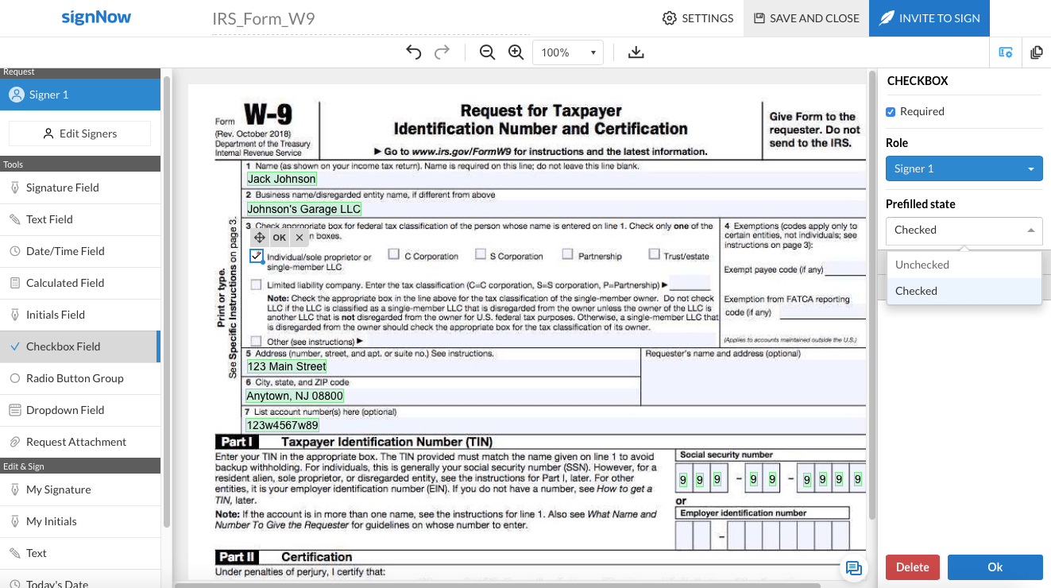Click the 123 Main Street address field
The height and width of the screenshot is (588, 1051).
(x=287, y=366)
